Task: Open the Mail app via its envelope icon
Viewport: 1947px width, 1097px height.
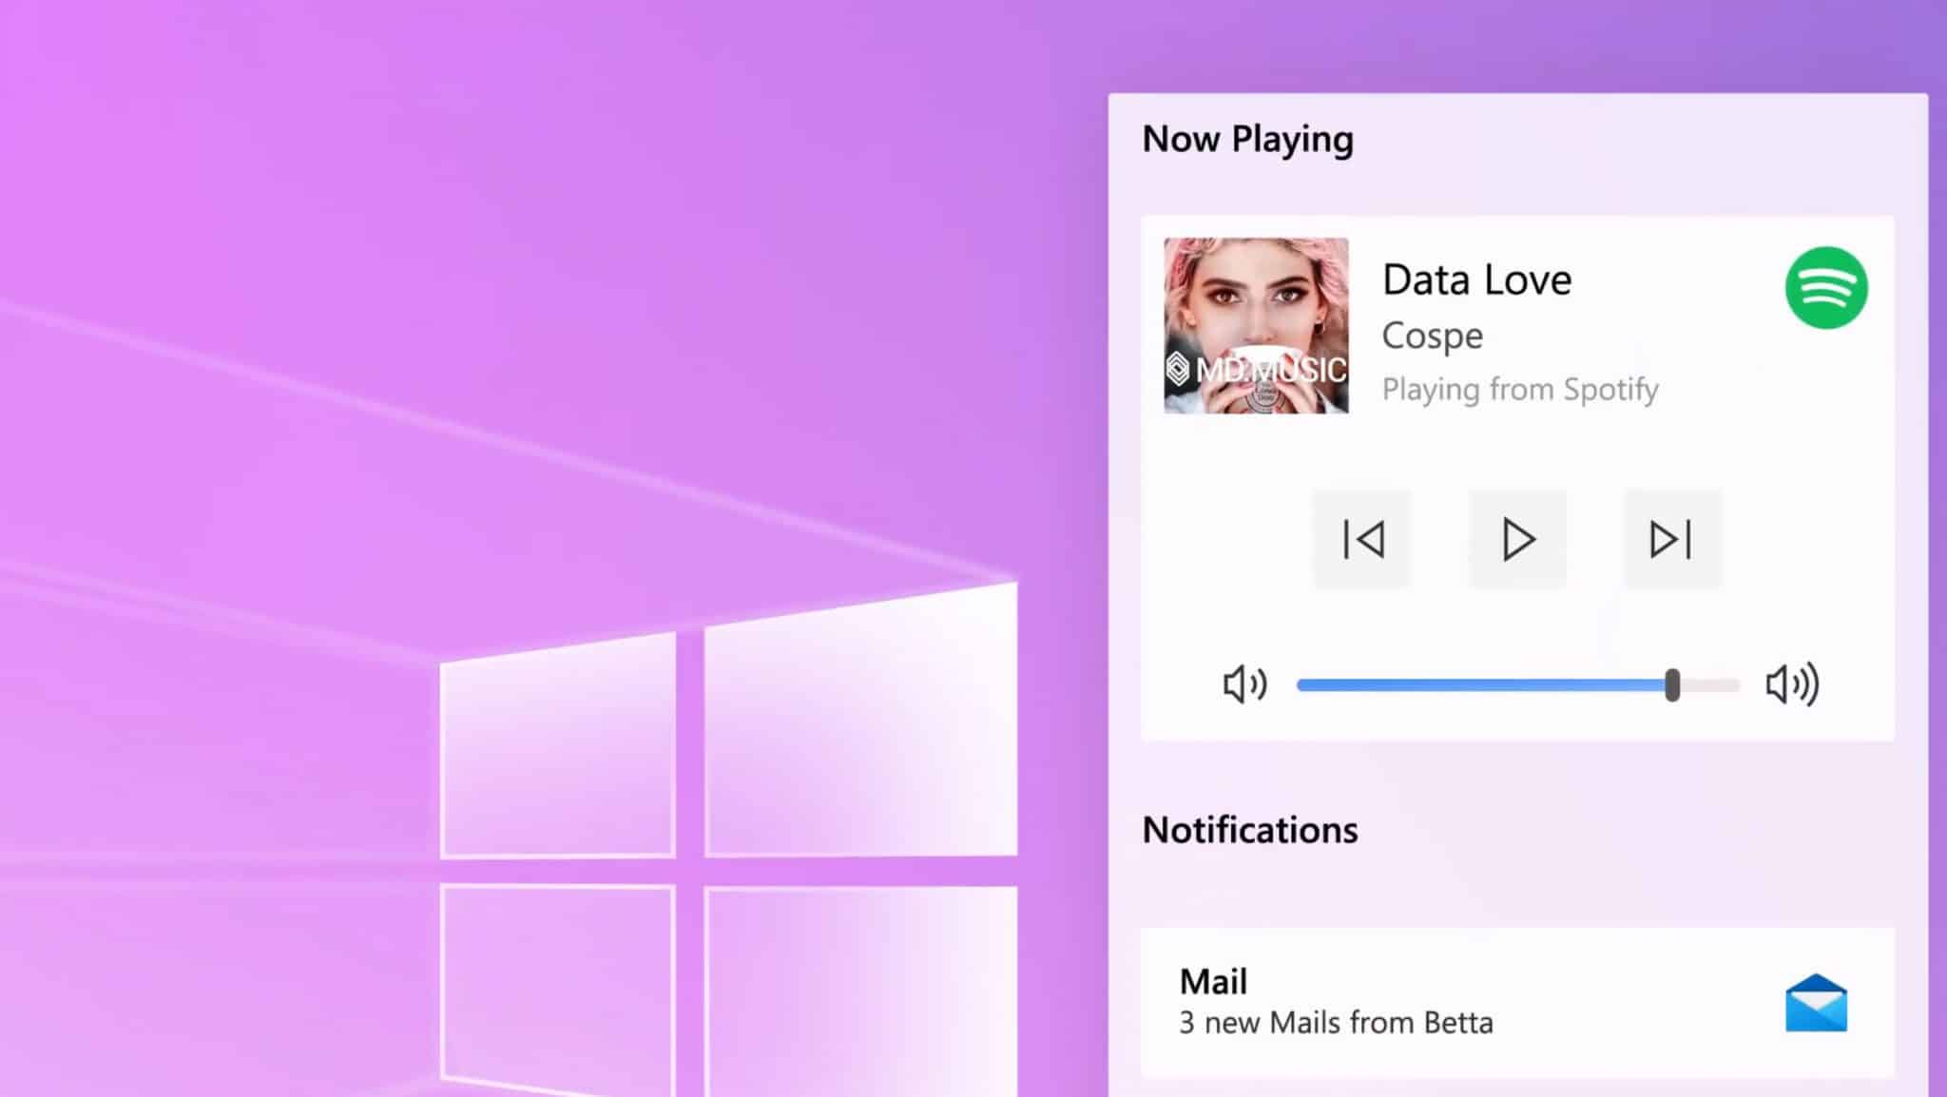Action: 1817,1001
